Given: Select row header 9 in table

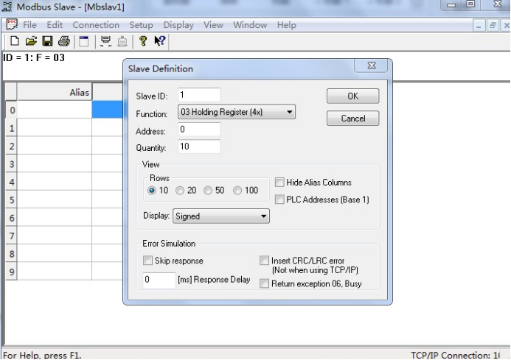Looking at the screenshot, I should 11,271.
